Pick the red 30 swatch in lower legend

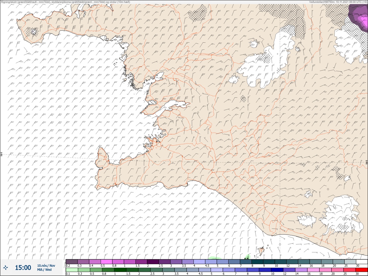coord(362,269)
